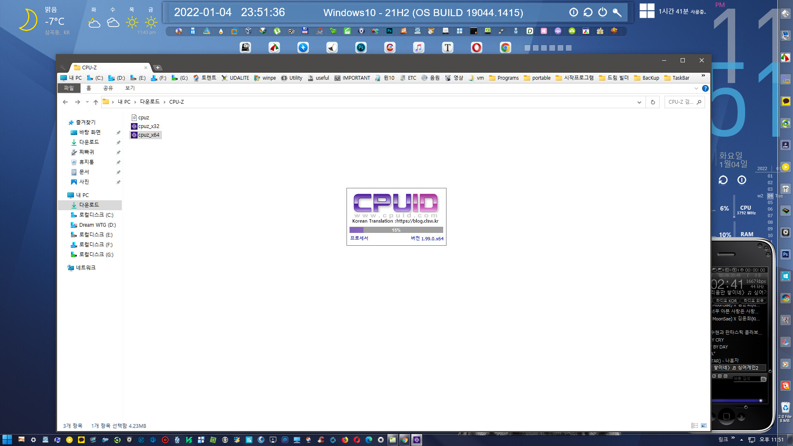
Task: Open the UDALITE bookmark folder
Action: tap(235, 78)
